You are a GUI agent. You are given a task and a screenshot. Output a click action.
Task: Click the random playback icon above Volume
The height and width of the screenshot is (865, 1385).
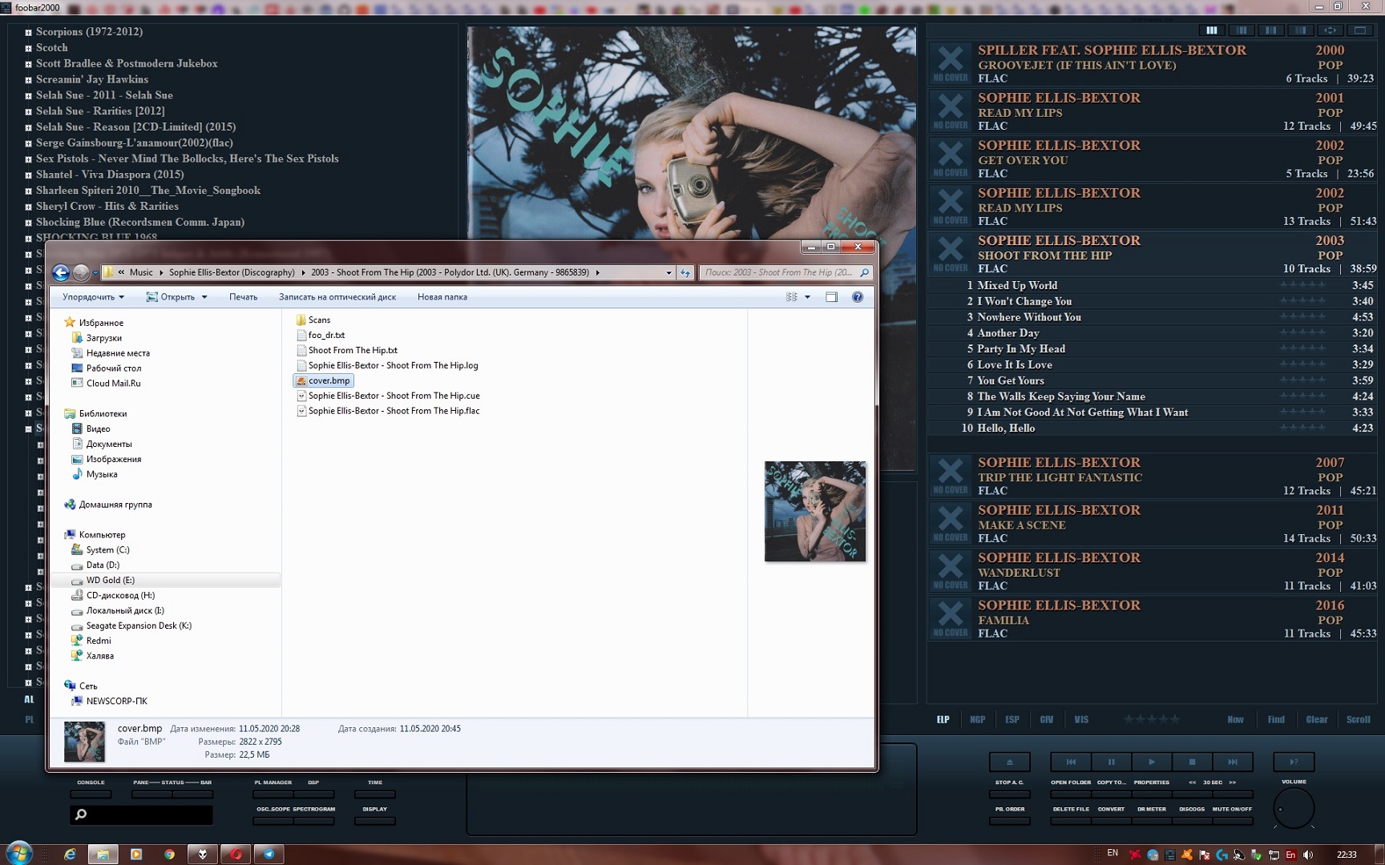[x=1293, y=762]
